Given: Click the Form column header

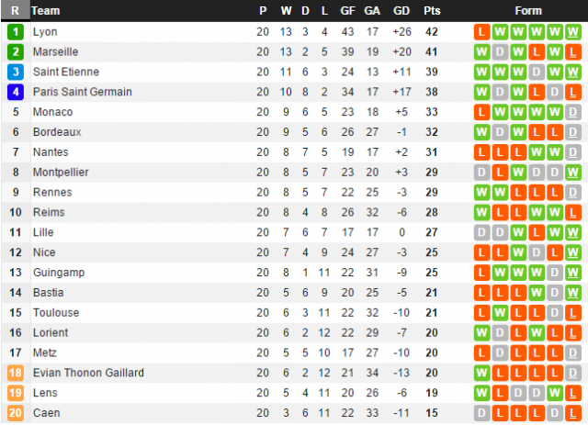Looking at the screenshot, I should [x=527, y=11].
